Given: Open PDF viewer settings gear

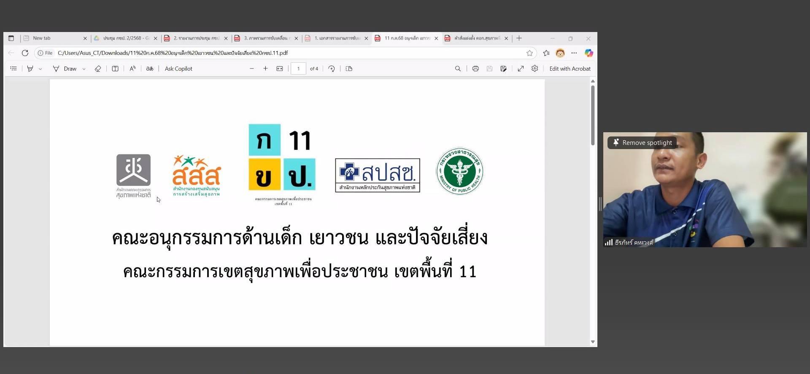Looking at the screenshot, I should tap(535, 69).
